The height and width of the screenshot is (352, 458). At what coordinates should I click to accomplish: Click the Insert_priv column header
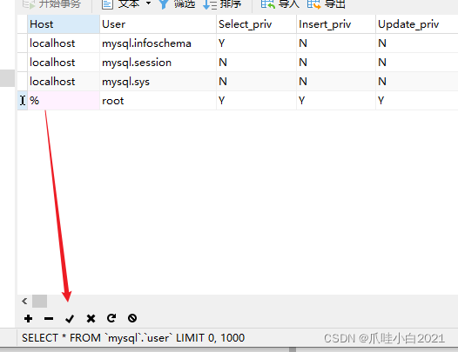336,24
